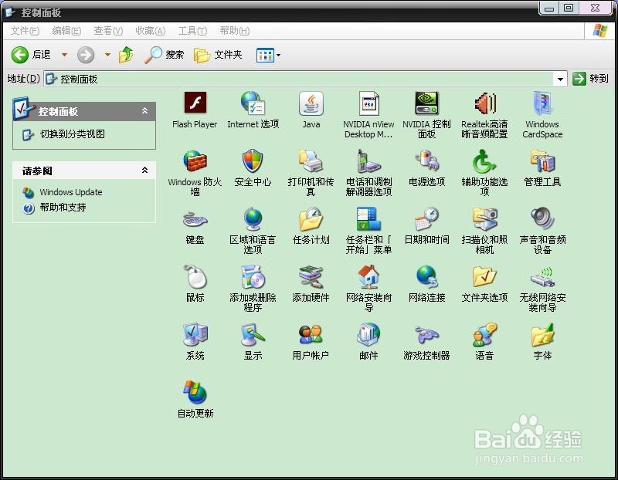Open 任务栏和「开始」菜单 icon
The width and height of the screenshot is (618, 480).
(x=369, y=219)
